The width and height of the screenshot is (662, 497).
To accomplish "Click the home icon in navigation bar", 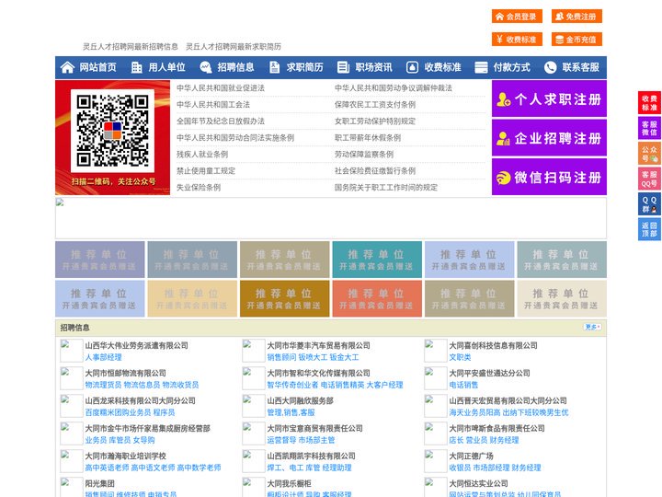I will point(67,67).
